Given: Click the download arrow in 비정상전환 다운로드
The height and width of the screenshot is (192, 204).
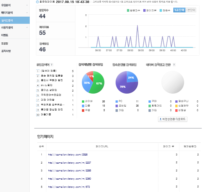Looking at the screenshot, I should click(x=160, y=119).
